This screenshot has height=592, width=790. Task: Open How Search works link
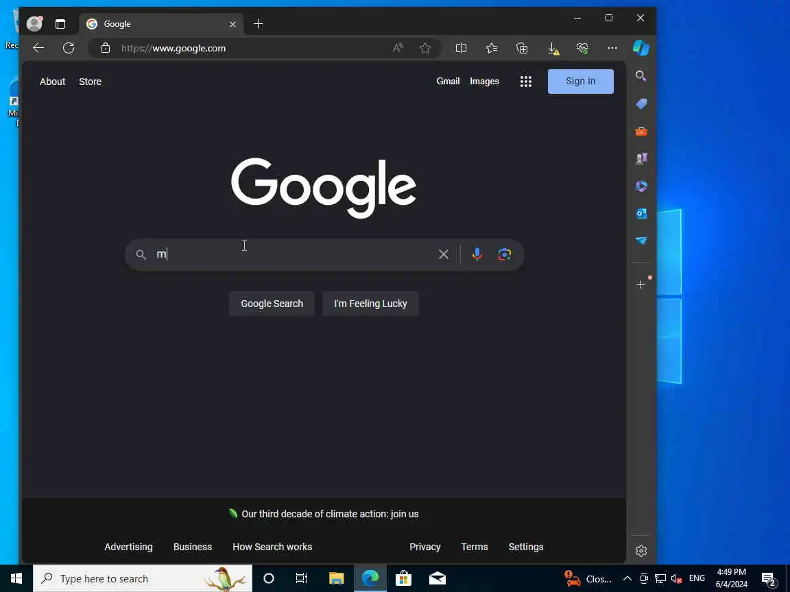[x=272, y=547]
